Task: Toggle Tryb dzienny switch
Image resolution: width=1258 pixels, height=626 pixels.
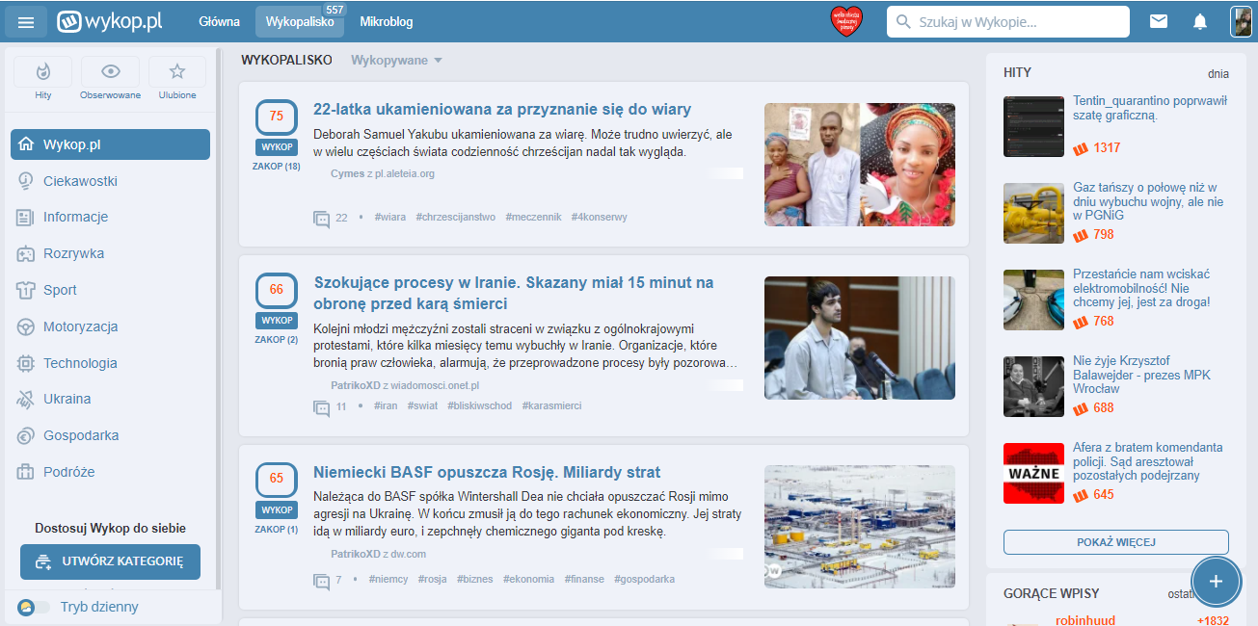Action: click(34, 607)
